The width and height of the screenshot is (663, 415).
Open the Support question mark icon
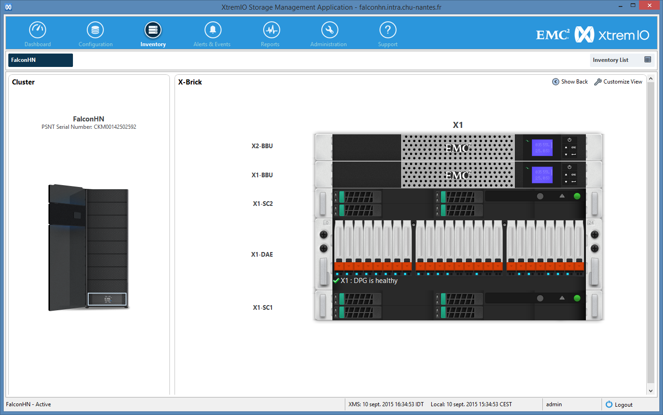(x=387, y=30)
